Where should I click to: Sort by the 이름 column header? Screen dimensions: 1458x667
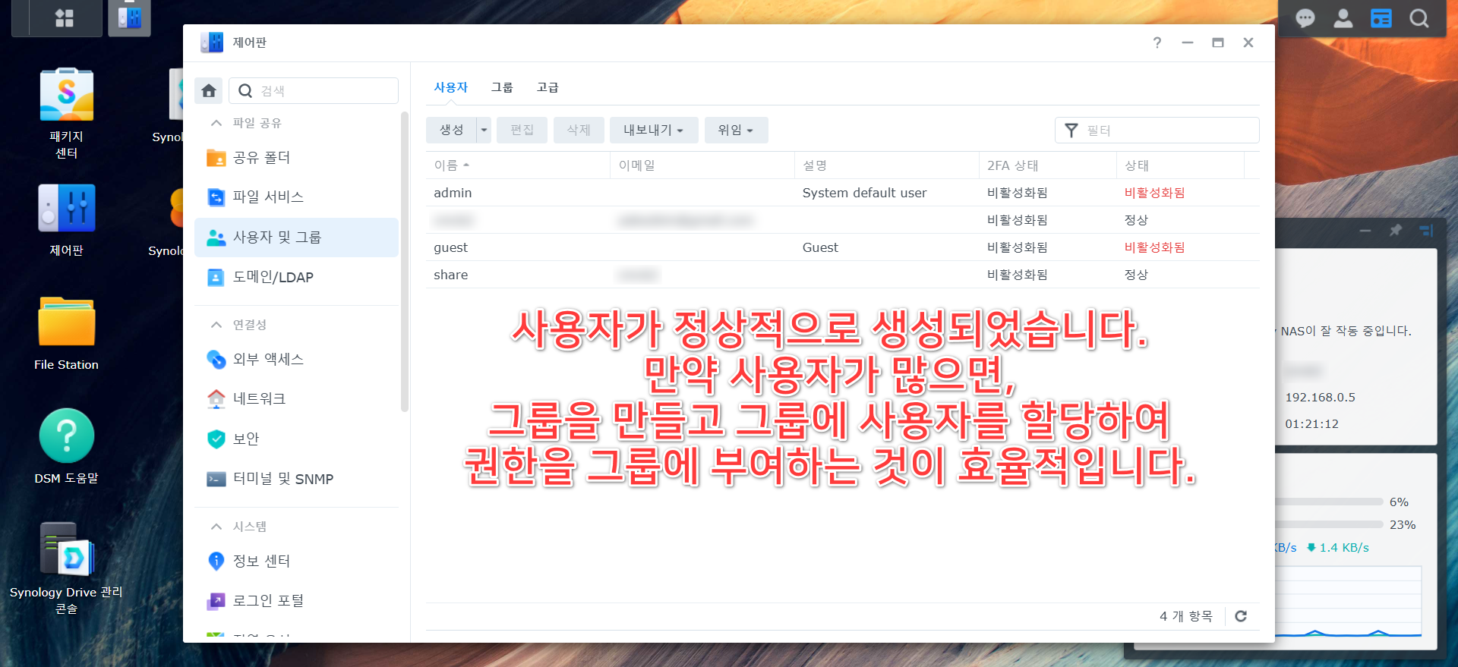coord(518,165)
